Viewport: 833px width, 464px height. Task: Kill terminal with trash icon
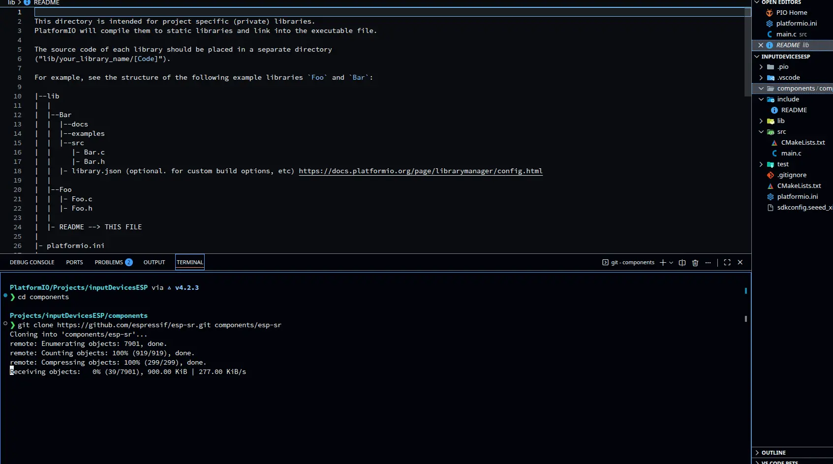695,263
